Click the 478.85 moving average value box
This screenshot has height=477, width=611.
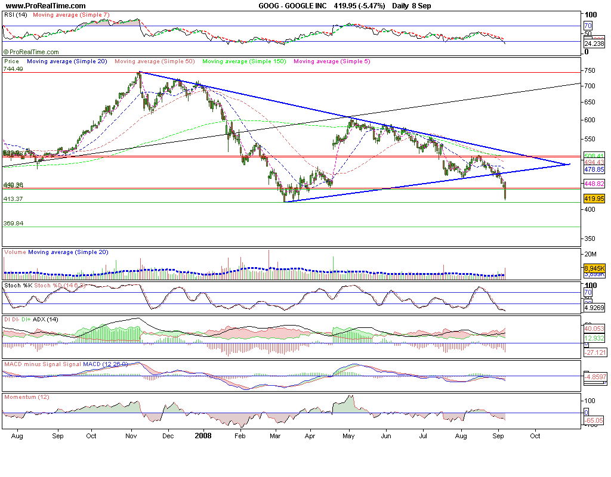pos(594,169)
